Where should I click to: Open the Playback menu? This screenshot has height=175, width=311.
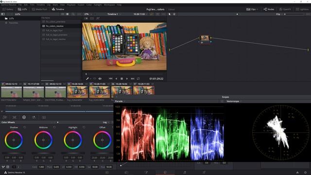(x=71, y=5)
